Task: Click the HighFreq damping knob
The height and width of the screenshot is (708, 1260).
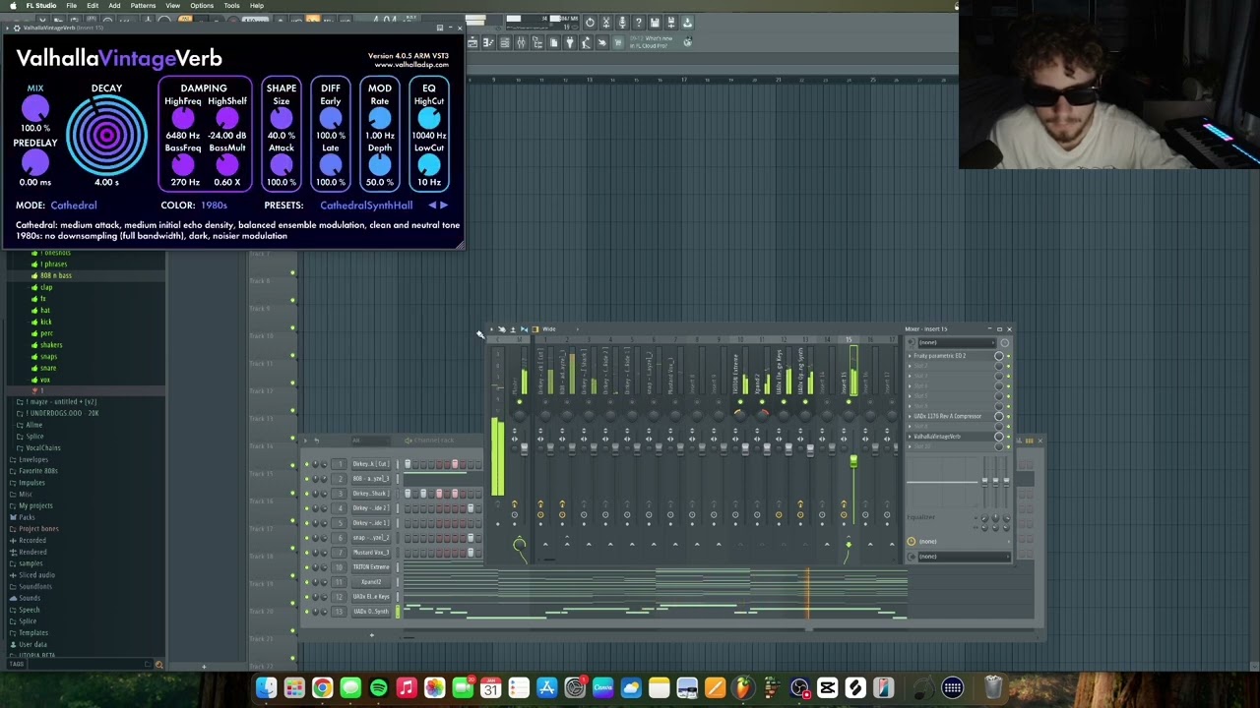Action: [182, 118]
